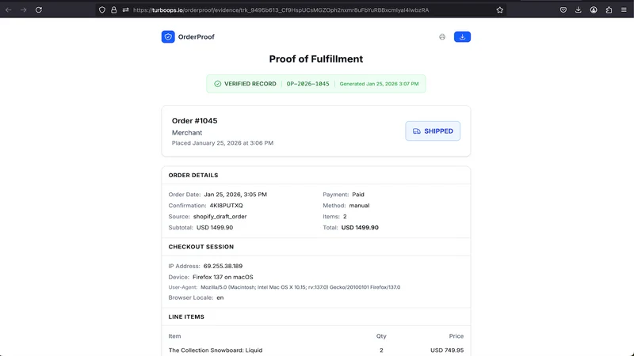Image resolution: width=634 pixels, height=356 pixels.
Task: Click the Total USD 1499.90 value
Action: coord(360,227)
